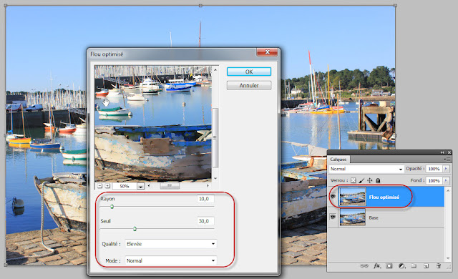
Task: Click the link layers icon in Calques
Action: click(364, 266)
